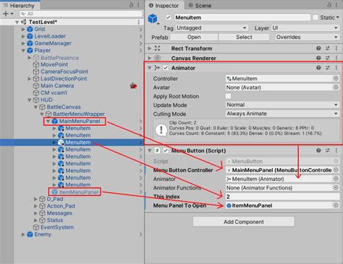Click the Inspector panel lock icon
Image resolution: width=343 pixels, height=264 pixels.
(329, 5)
